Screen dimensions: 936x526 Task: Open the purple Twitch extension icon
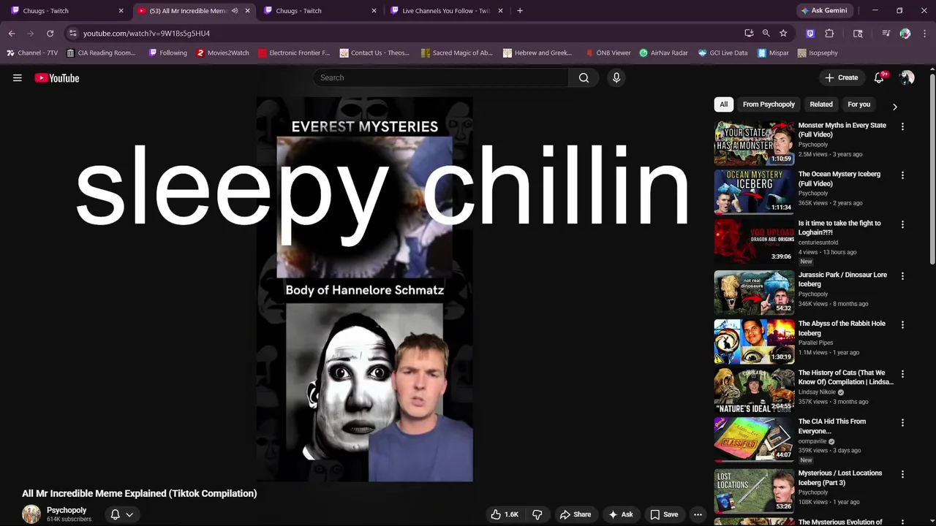pos(810,33)
